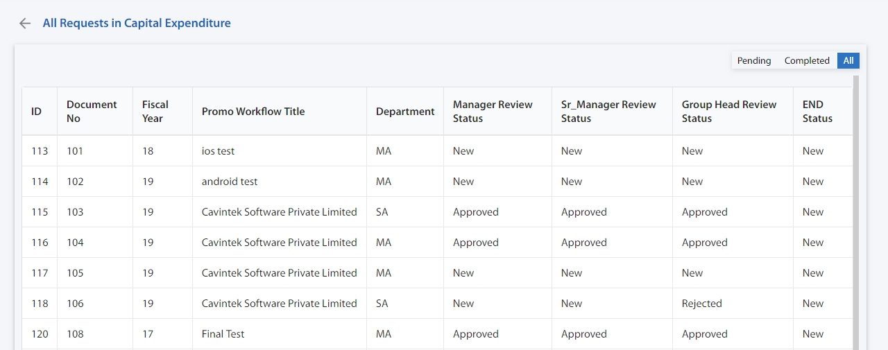Sort by the Promo Workflow Title header
The height and width of the screenshot is (350, 888).
pyautogui.click(x=253, y=112)
